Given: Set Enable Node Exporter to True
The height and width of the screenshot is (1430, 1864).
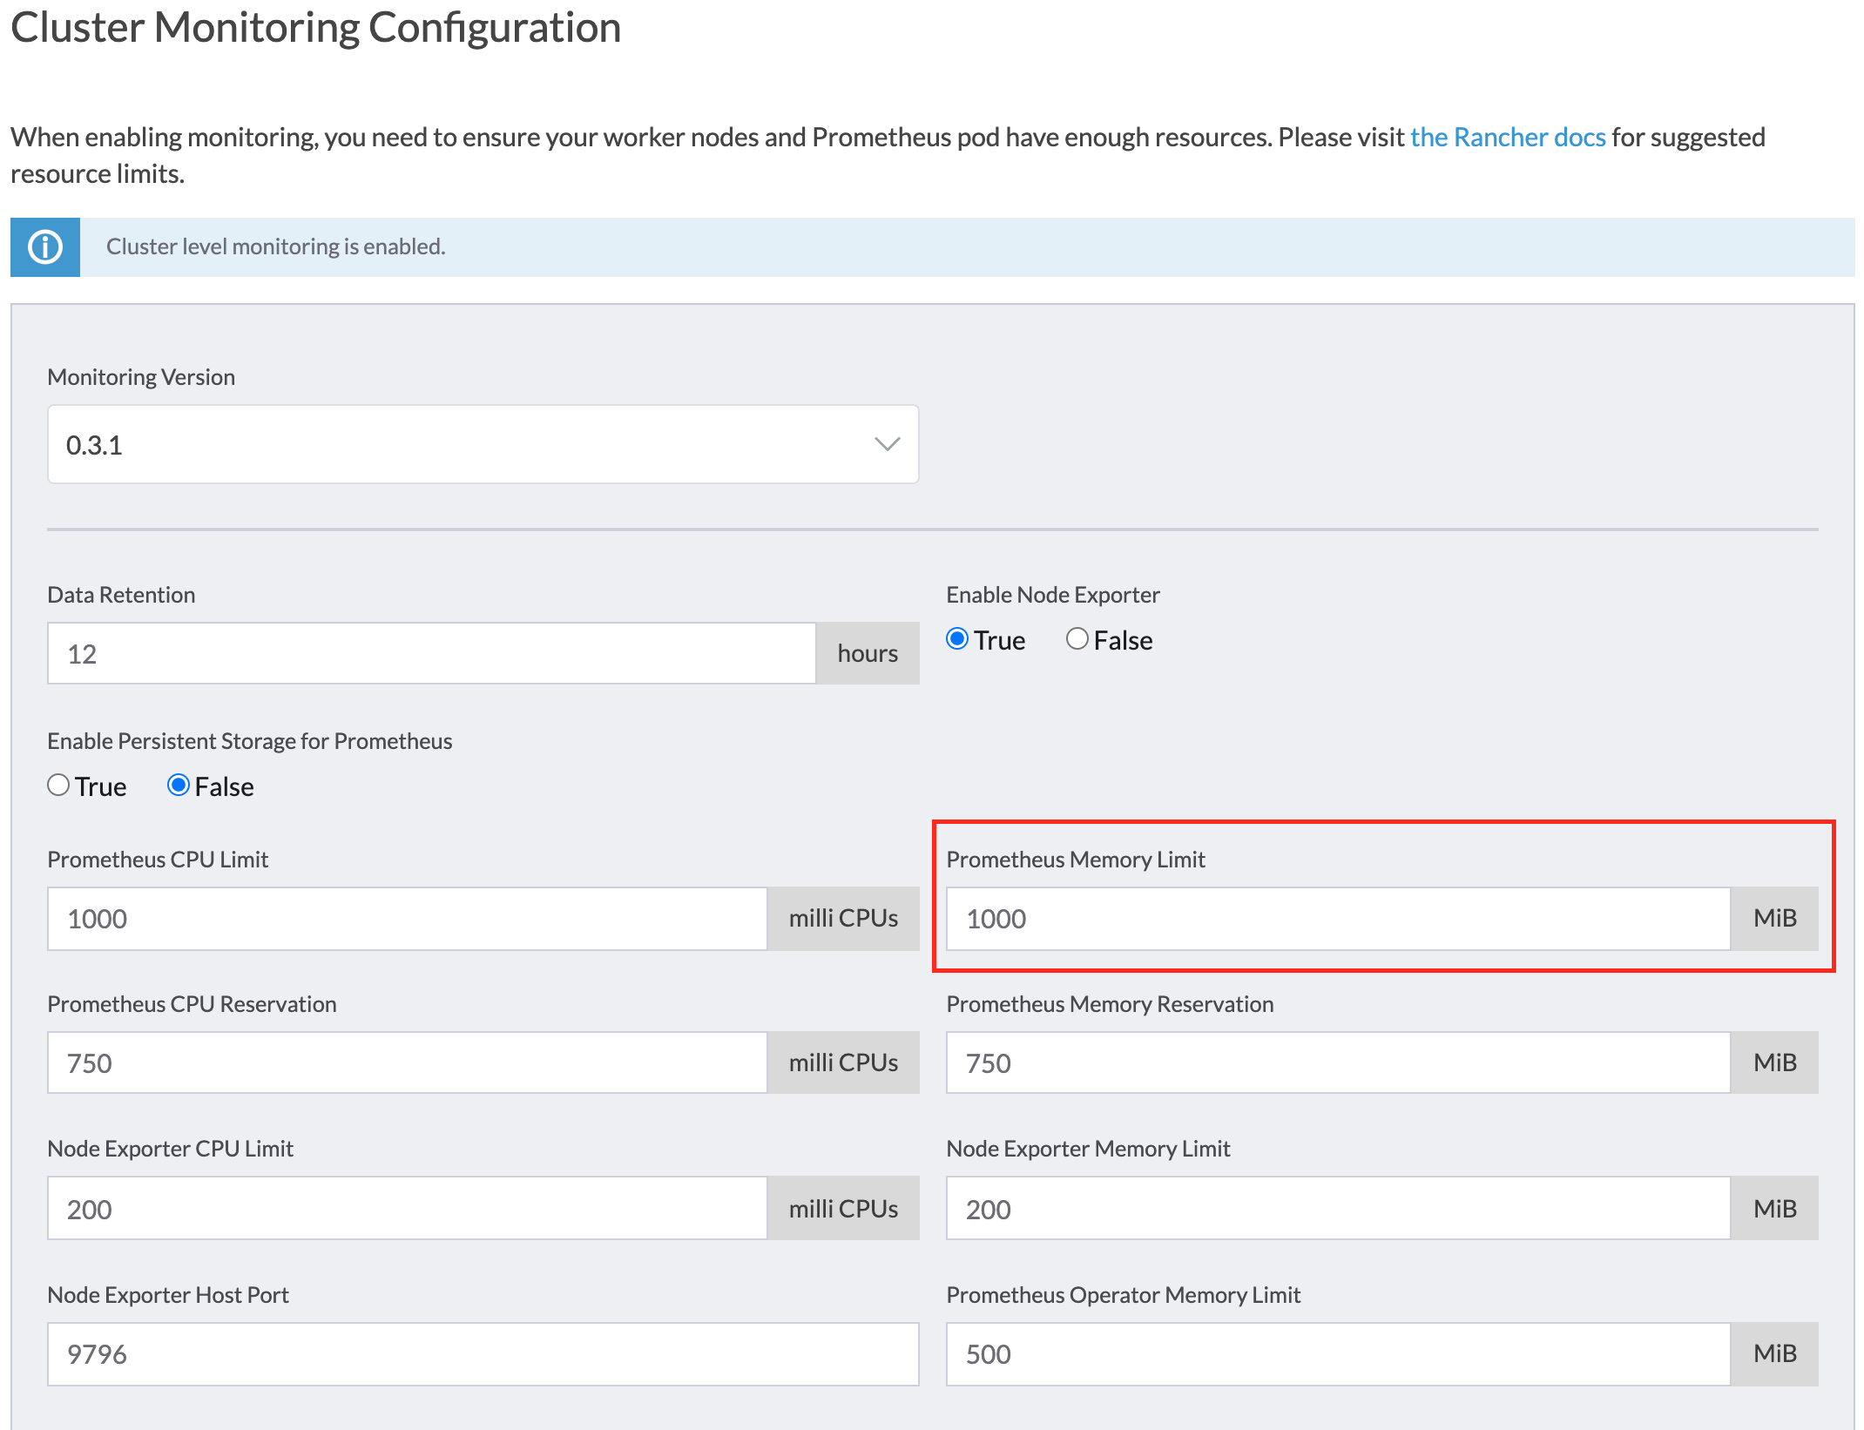Looking at the screenshot, I should pyautogui.click(x=957, y=639).
